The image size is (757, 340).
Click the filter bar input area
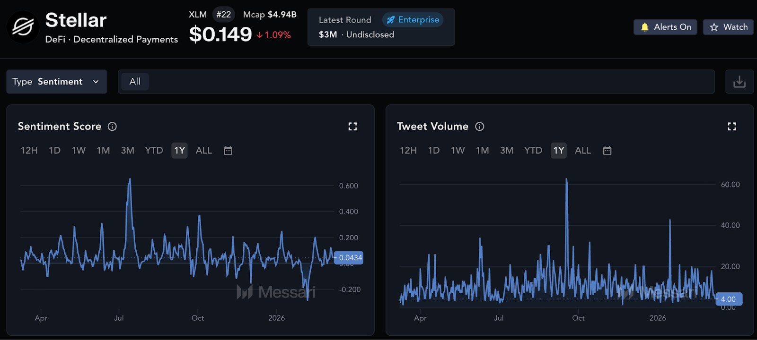[426, 82]
